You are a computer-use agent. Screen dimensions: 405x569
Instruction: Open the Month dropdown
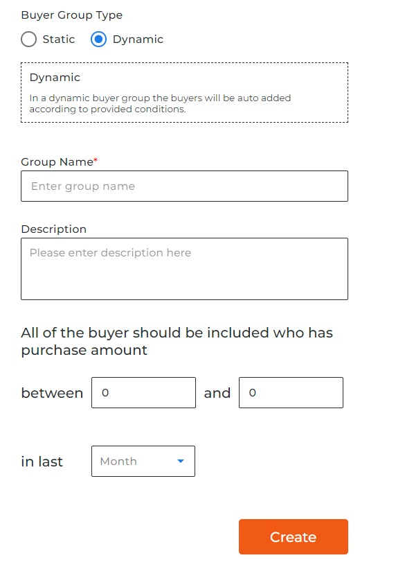point(143,461)
